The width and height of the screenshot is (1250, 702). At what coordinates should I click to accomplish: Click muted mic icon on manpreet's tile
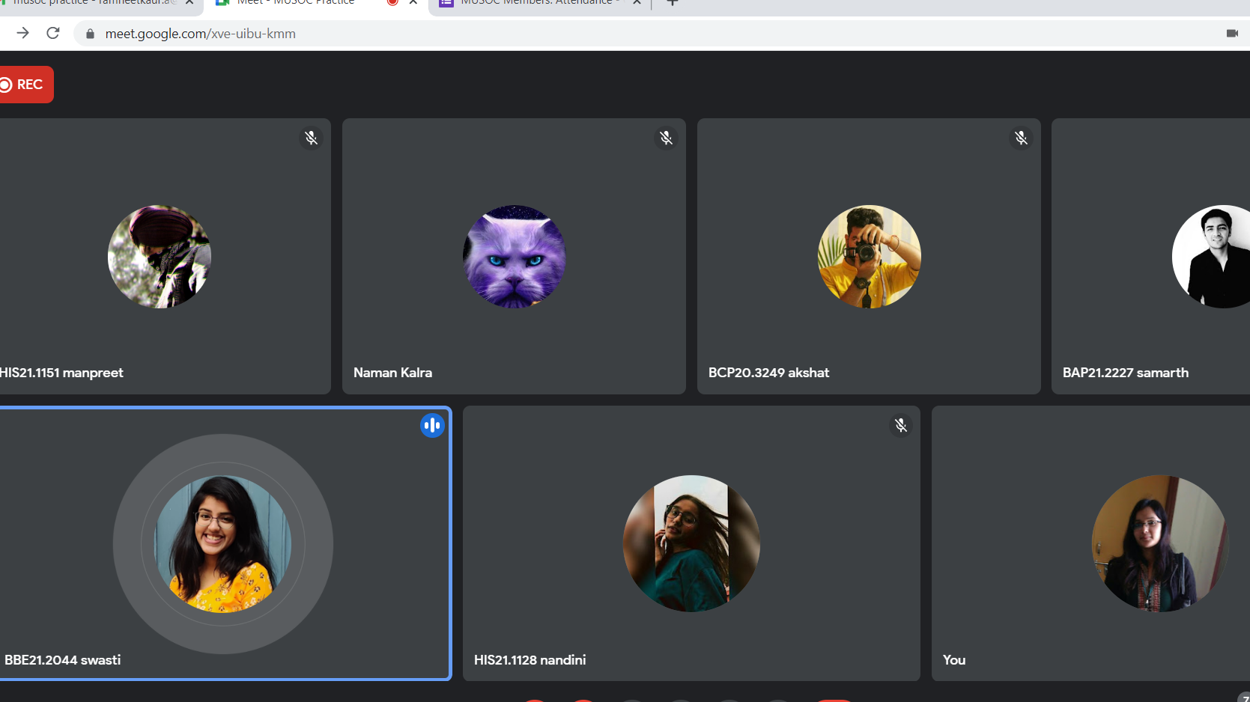[x=311, y=138]
